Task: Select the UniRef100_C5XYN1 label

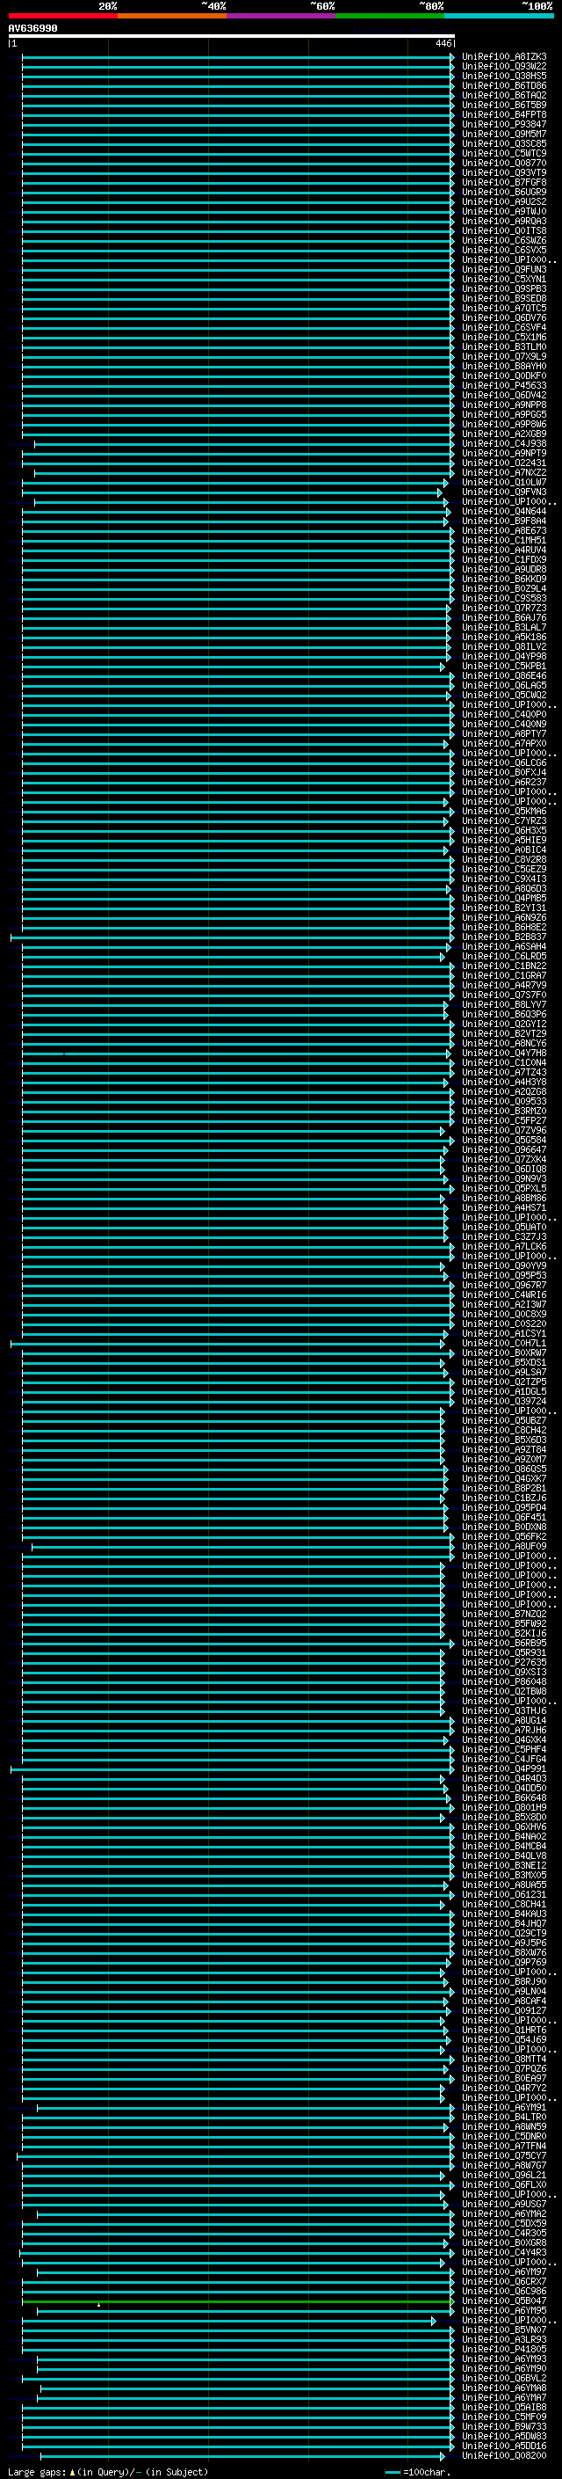Action: pos(503,279)
